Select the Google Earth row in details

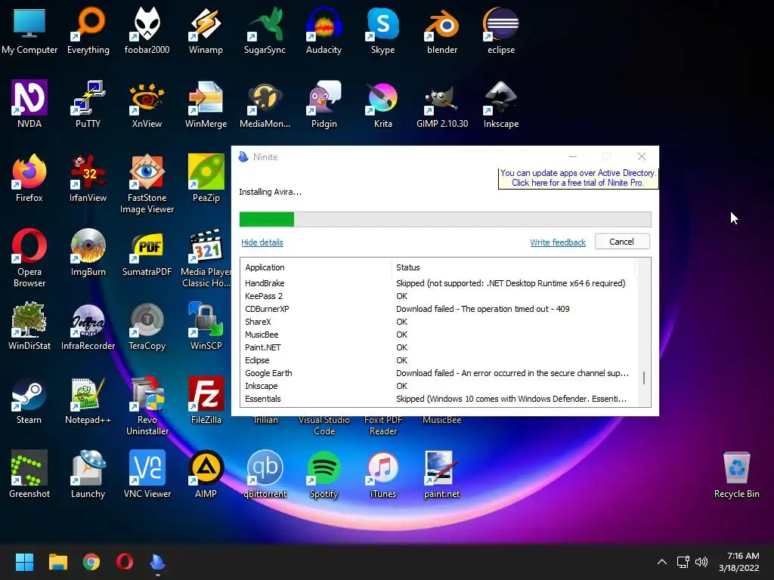(439, 373)
